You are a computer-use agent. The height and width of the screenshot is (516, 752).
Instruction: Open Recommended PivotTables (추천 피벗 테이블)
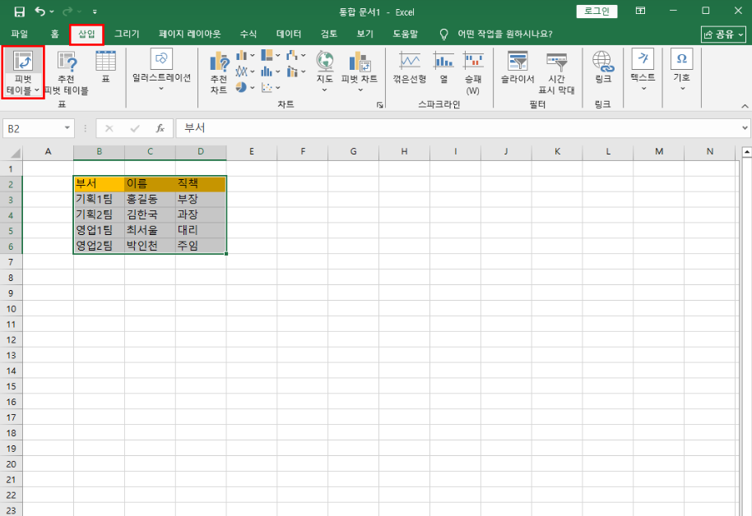click(x=66, y=62)
